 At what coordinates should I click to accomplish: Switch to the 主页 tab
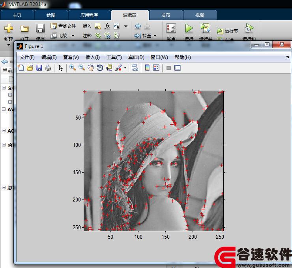click(x=17, y=15)
